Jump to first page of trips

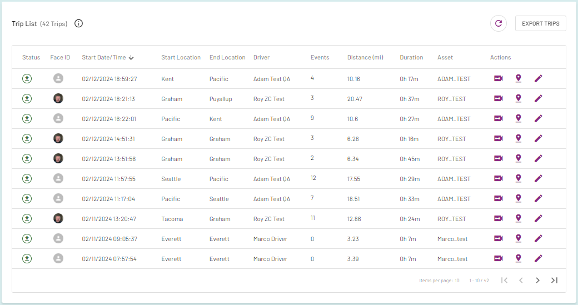click(504, 281)
